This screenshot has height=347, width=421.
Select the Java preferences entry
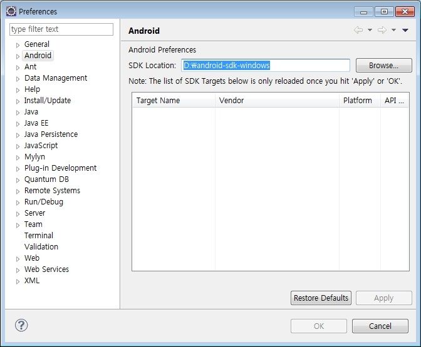(x=31, y=112)
